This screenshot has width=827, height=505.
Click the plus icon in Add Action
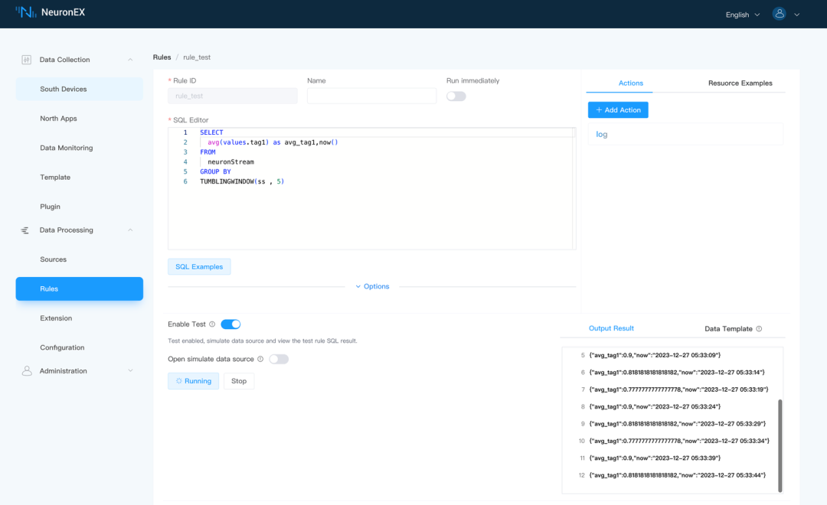599,109
